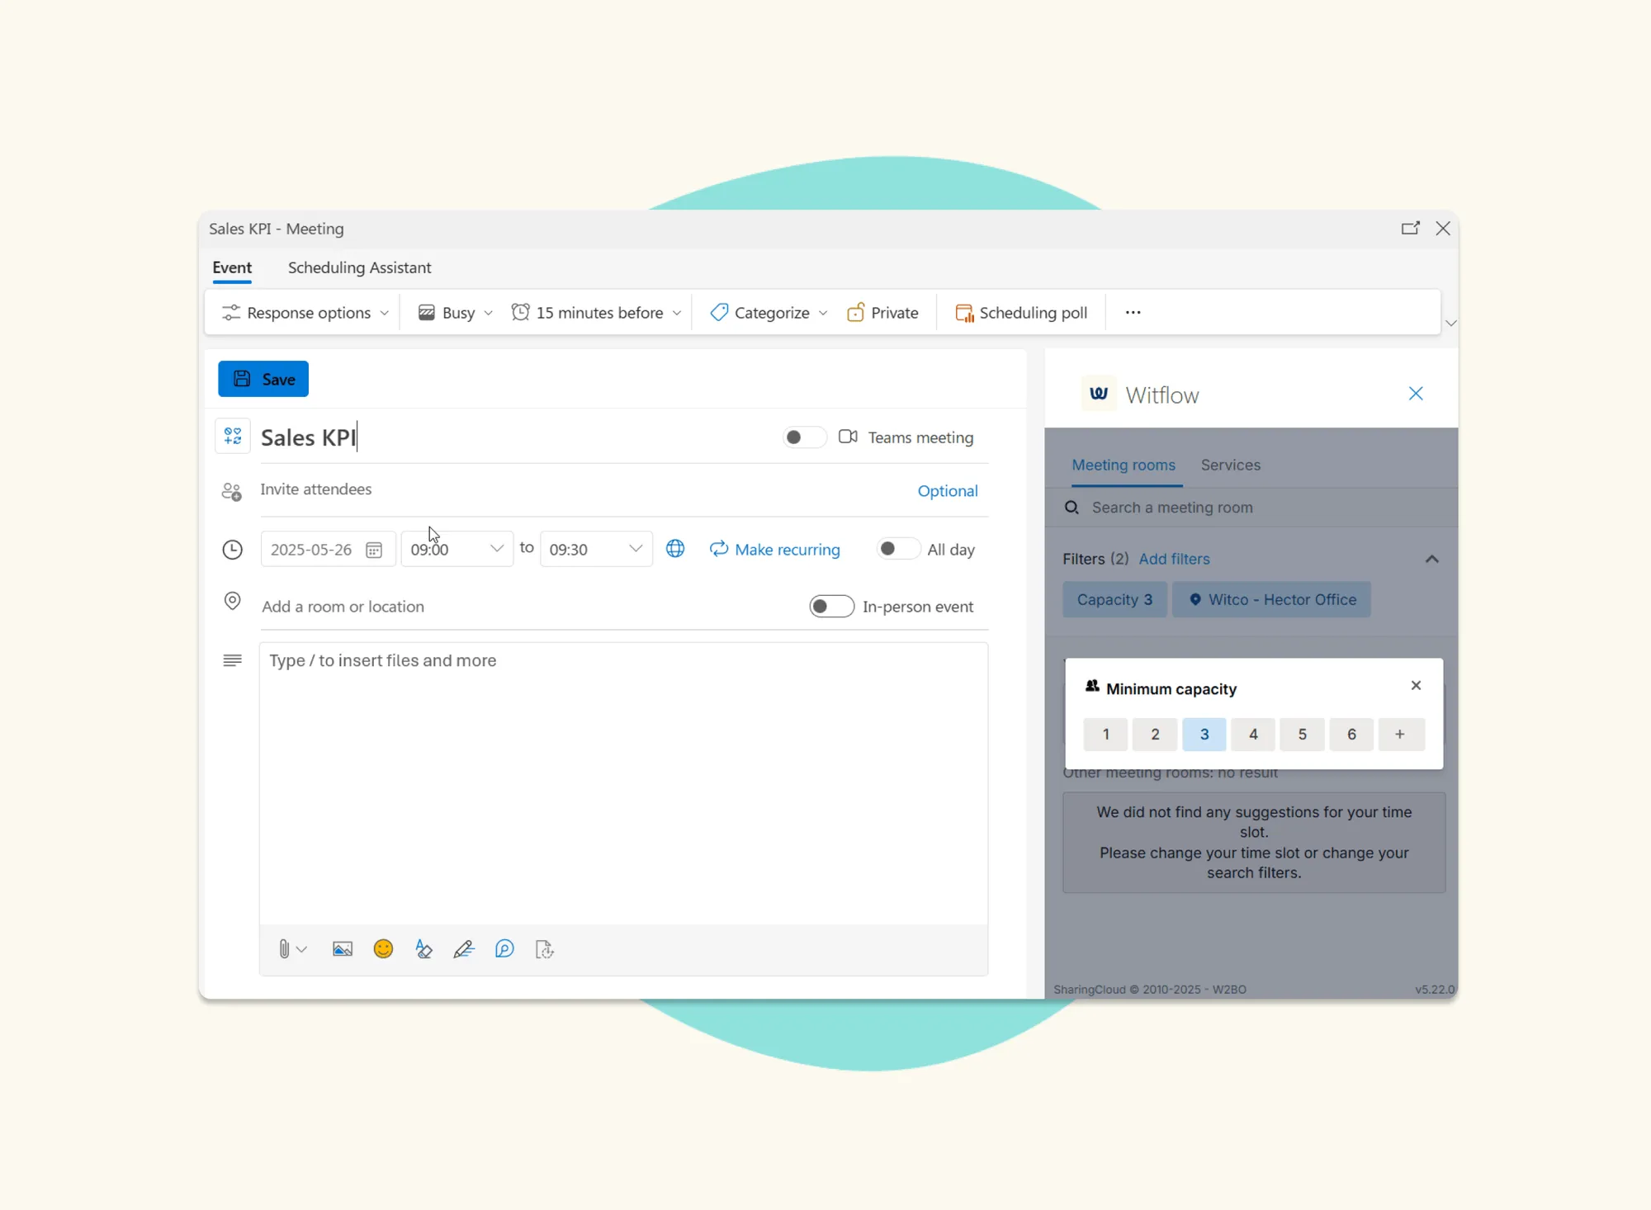Click the plus button for more capacity
Screen dimensions: 1651x1210
[x=1400, y=735]
